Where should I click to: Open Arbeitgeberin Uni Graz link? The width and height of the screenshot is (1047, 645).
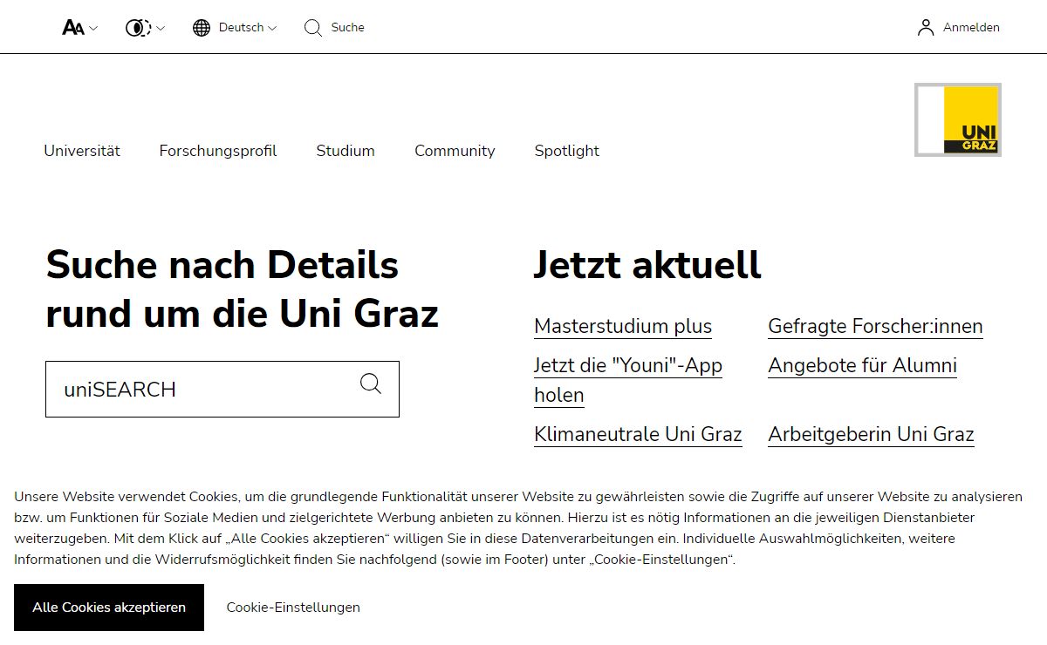[871, 434]
